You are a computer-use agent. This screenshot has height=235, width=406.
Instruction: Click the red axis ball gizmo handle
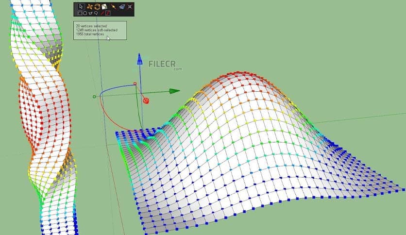pos(146,101)
